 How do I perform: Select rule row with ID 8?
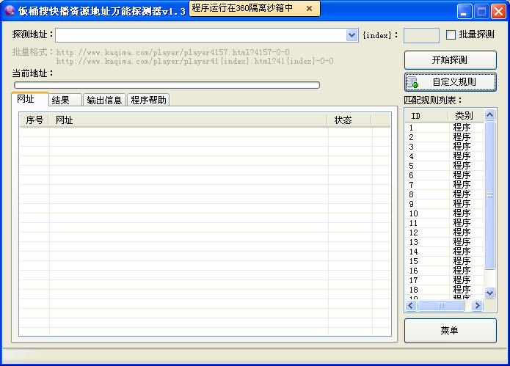tap(445, 194)
